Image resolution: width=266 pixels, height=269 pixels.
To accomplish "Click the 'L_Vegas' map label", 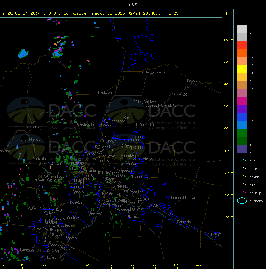I will click(x=37, y=180).
